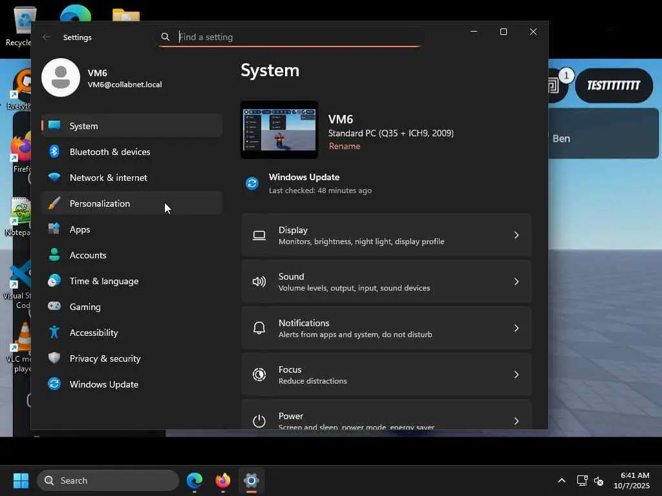Select the Network & internet wifi icon
The image size is (662, 496).
(54, 178)
